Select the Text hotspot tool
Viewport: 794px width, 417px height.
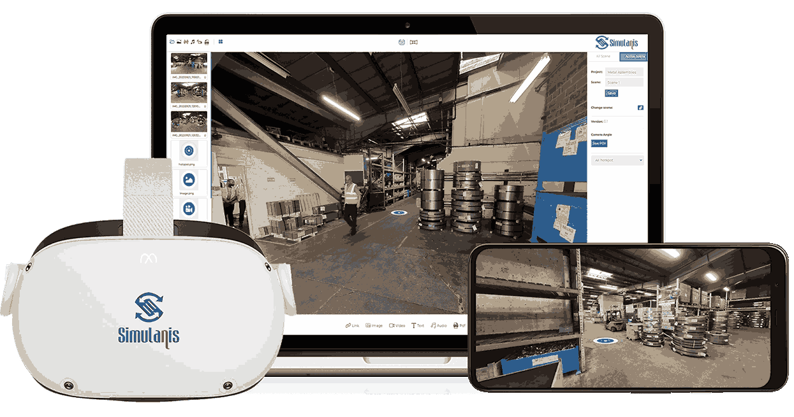tap(419, 325)
